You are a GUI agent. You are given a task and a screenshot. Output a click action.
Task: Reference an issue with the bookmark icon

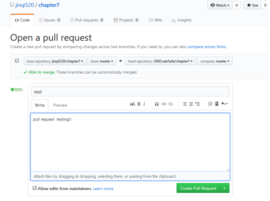(x=217, y=104)
